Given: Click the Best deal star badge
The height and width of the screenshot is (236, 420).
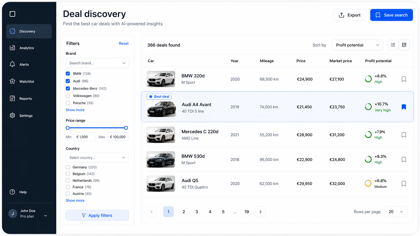Looking at the screenshot, I should pos(159,97).
